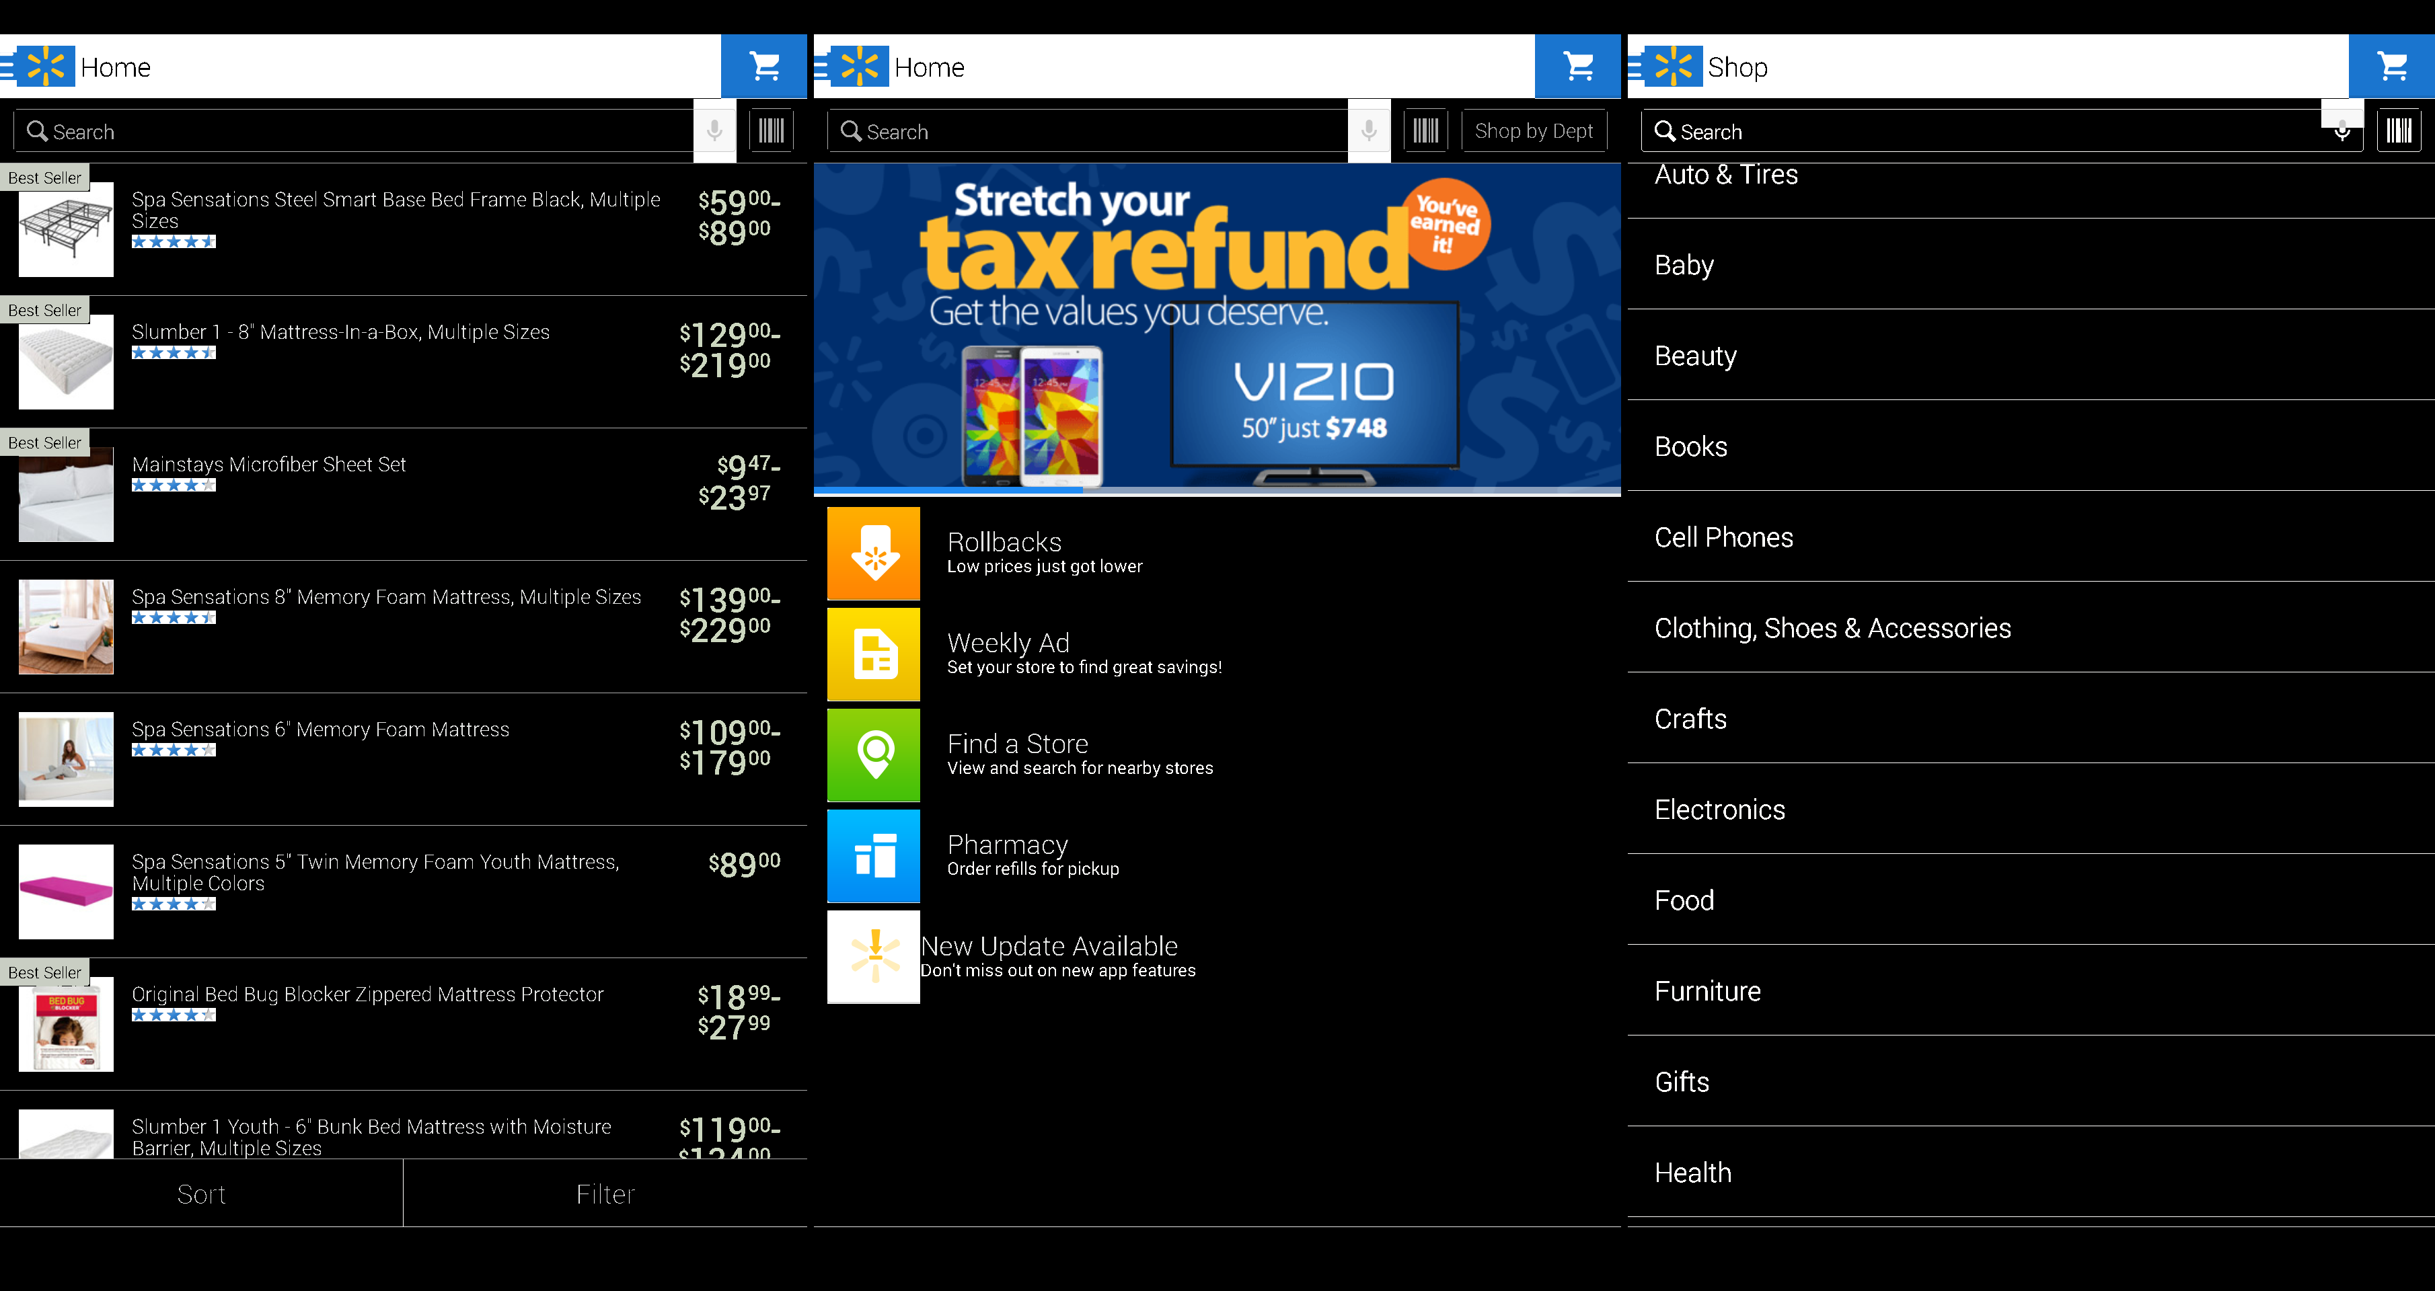Click the Shop by Dept button

click(1533, 130)
